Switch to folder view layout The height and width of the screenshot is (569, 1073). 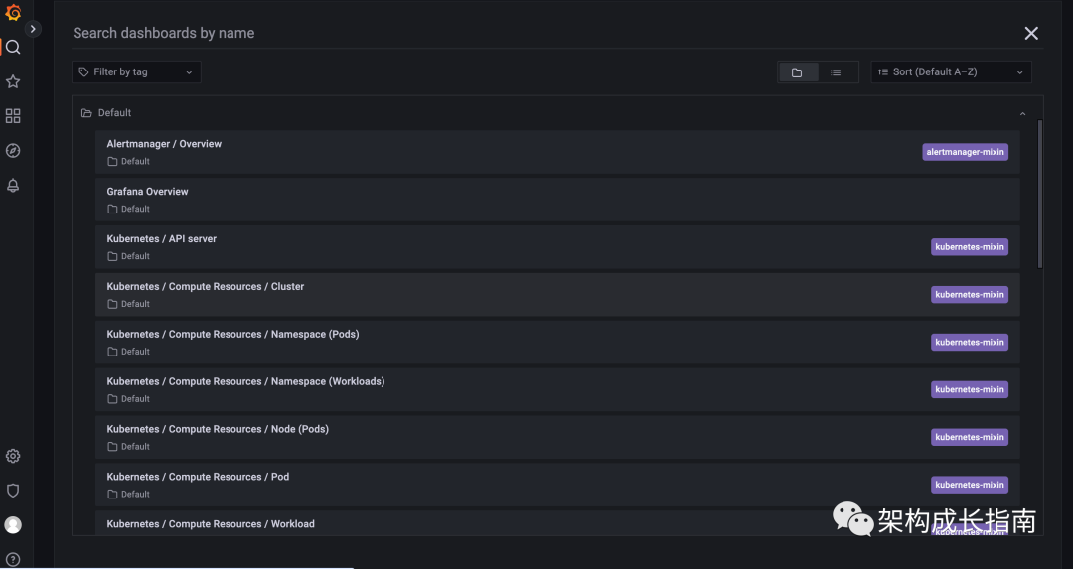797,72
